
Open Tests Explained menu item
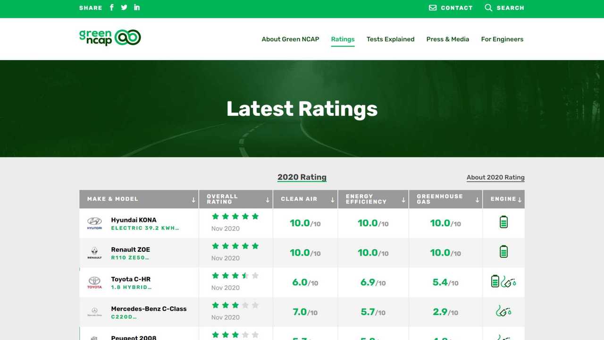[391, 39]
